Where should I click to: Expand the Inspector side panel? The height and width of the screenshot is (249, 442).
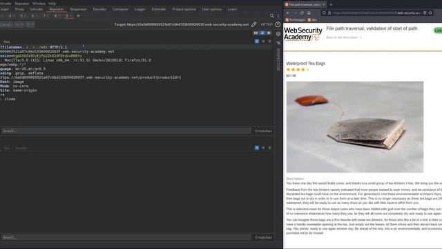pos(278,59)
